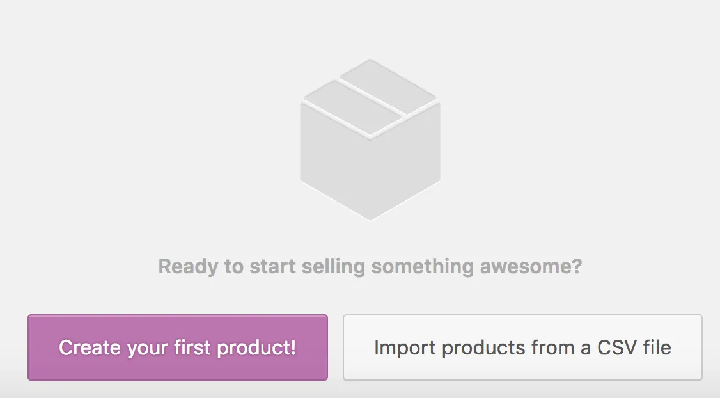720x398 pixels.
Task: Start adding a new product via the purple button
Action: pyautogui.click(x=178, y=347)
